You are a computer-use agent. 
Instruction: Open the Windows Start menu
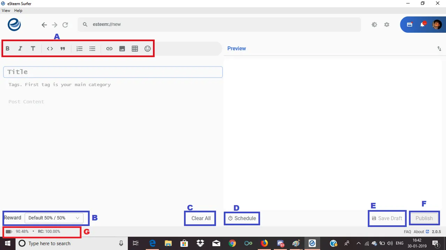[x=7, y=243]
